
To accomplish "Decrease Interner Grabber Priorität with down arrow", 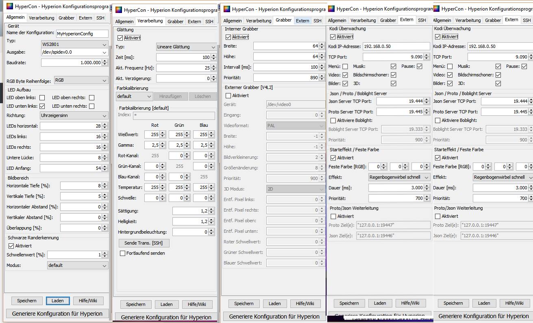I will coord(322,79).
